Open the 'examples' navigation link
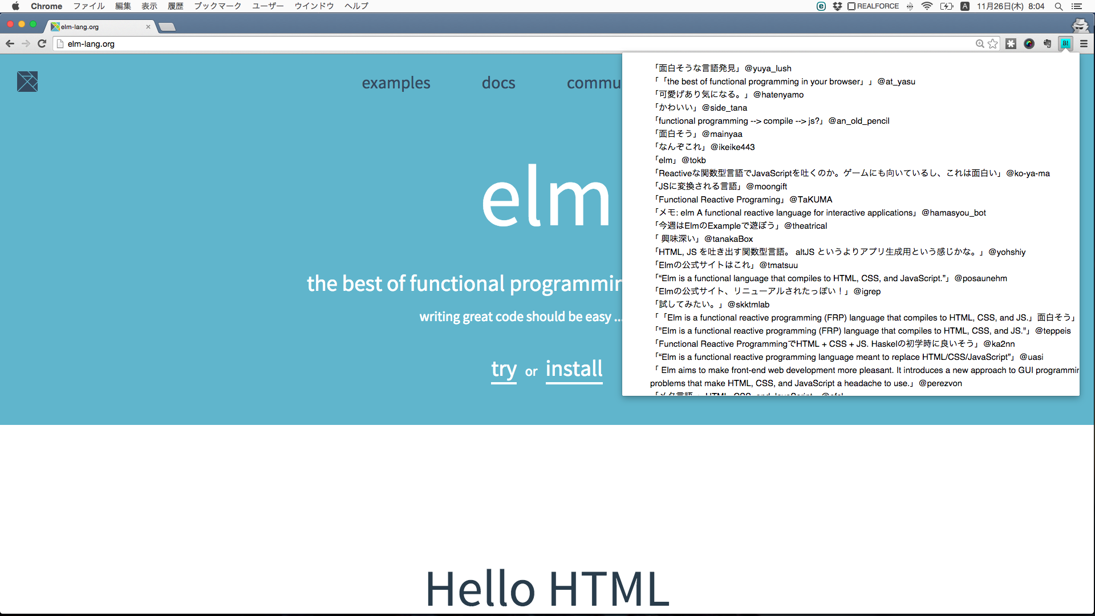The width and height of the screenshot is (1095, 616). [396, 83]
